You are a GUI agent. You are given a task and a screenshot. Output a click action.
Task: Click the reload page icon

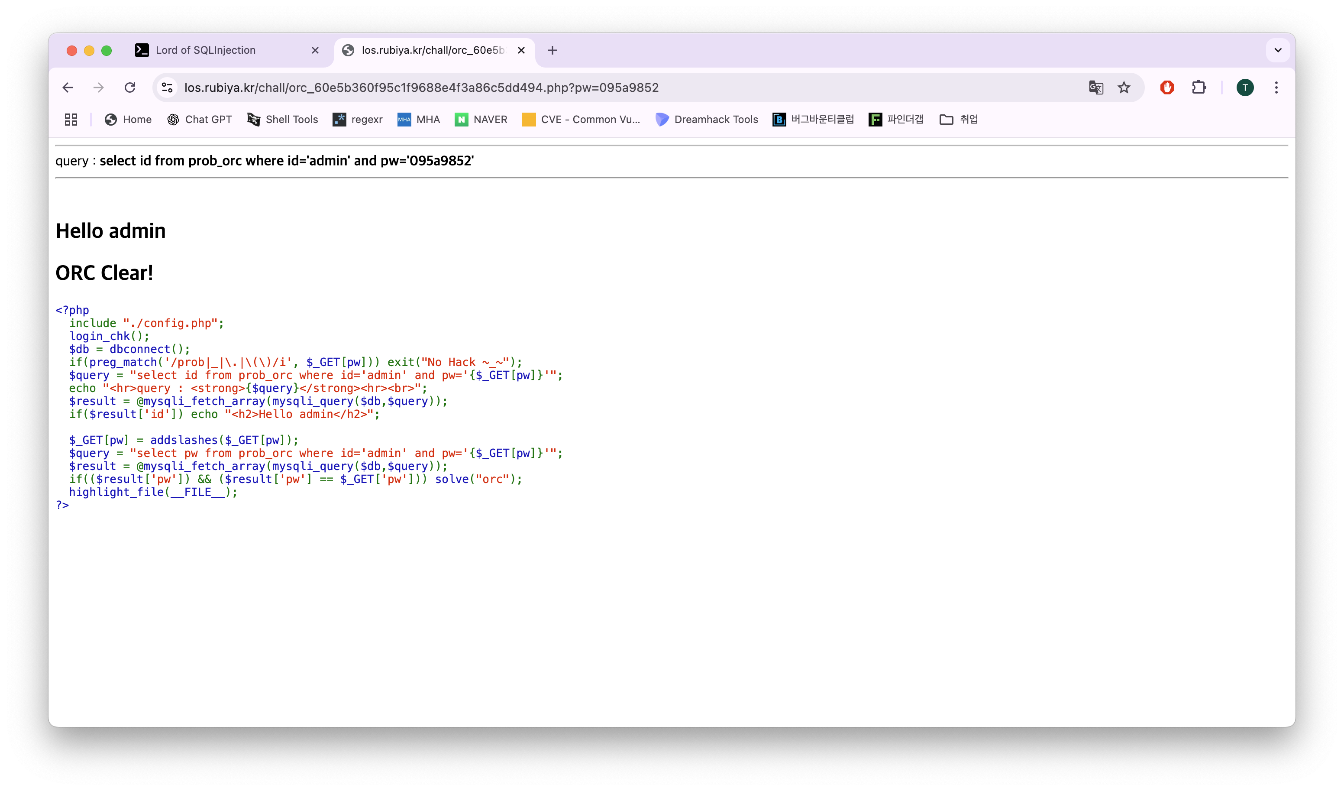129,88
